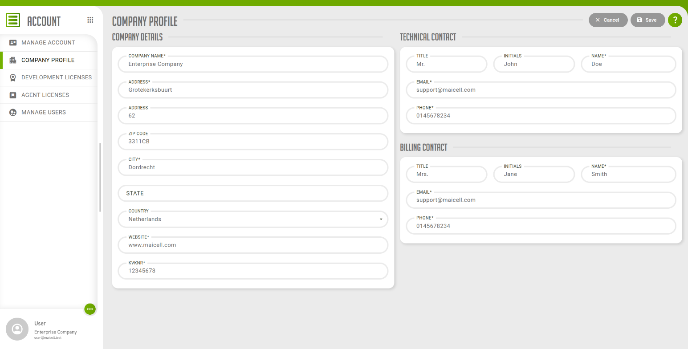Click the green Account logo icon

(13, 20)
